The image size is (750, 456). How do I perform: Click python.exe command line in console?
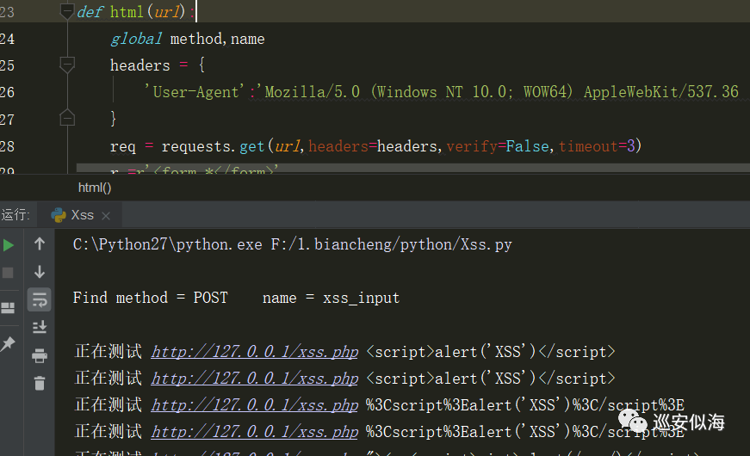pyautogui.click(x=292, y=244)
